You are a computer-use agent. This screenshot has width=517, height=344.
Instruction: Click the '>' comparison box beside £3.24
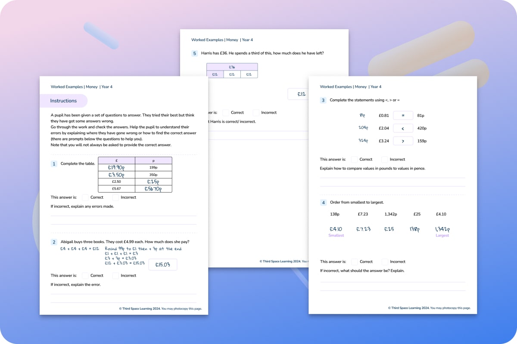(x=403, y=141)
